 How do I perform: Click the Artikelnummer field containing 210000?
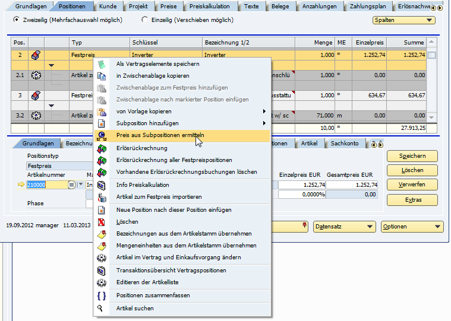[x=47, y=185]
